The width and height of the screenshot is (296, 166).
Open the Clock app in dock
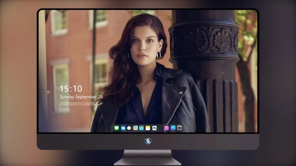[x=129, y=128]
